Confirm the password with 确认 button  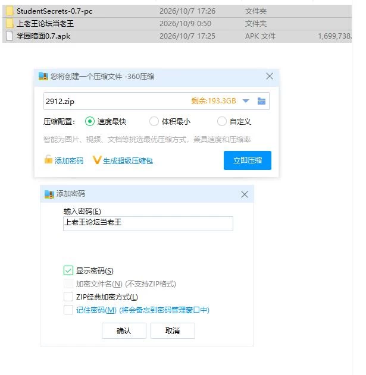click(x=124, y=331)
